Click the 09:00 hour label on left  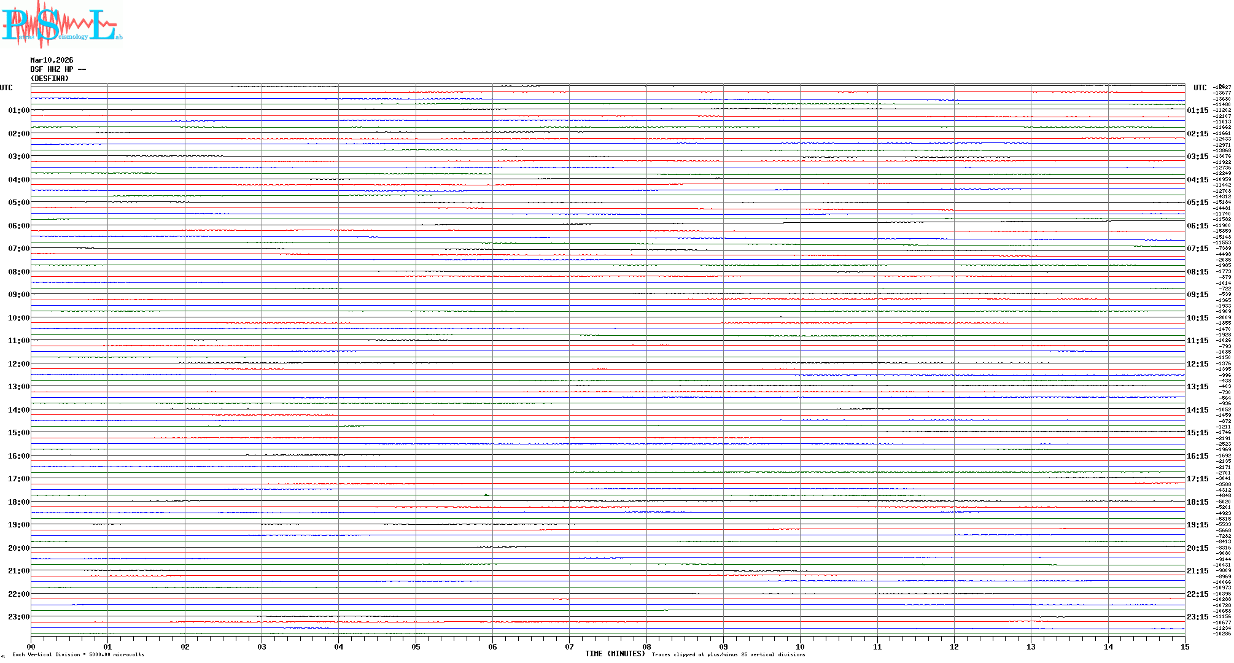(18, 295)
